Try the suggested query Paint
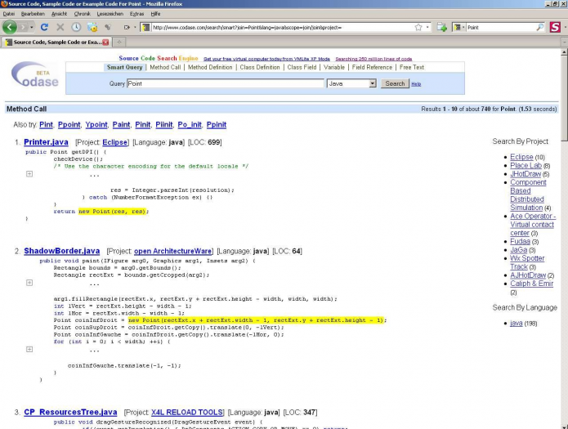 pos(121,125)
